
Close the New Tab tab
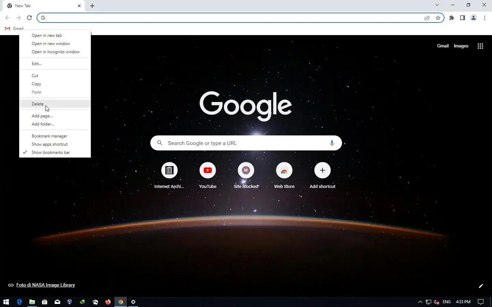(x=79, y=6)
